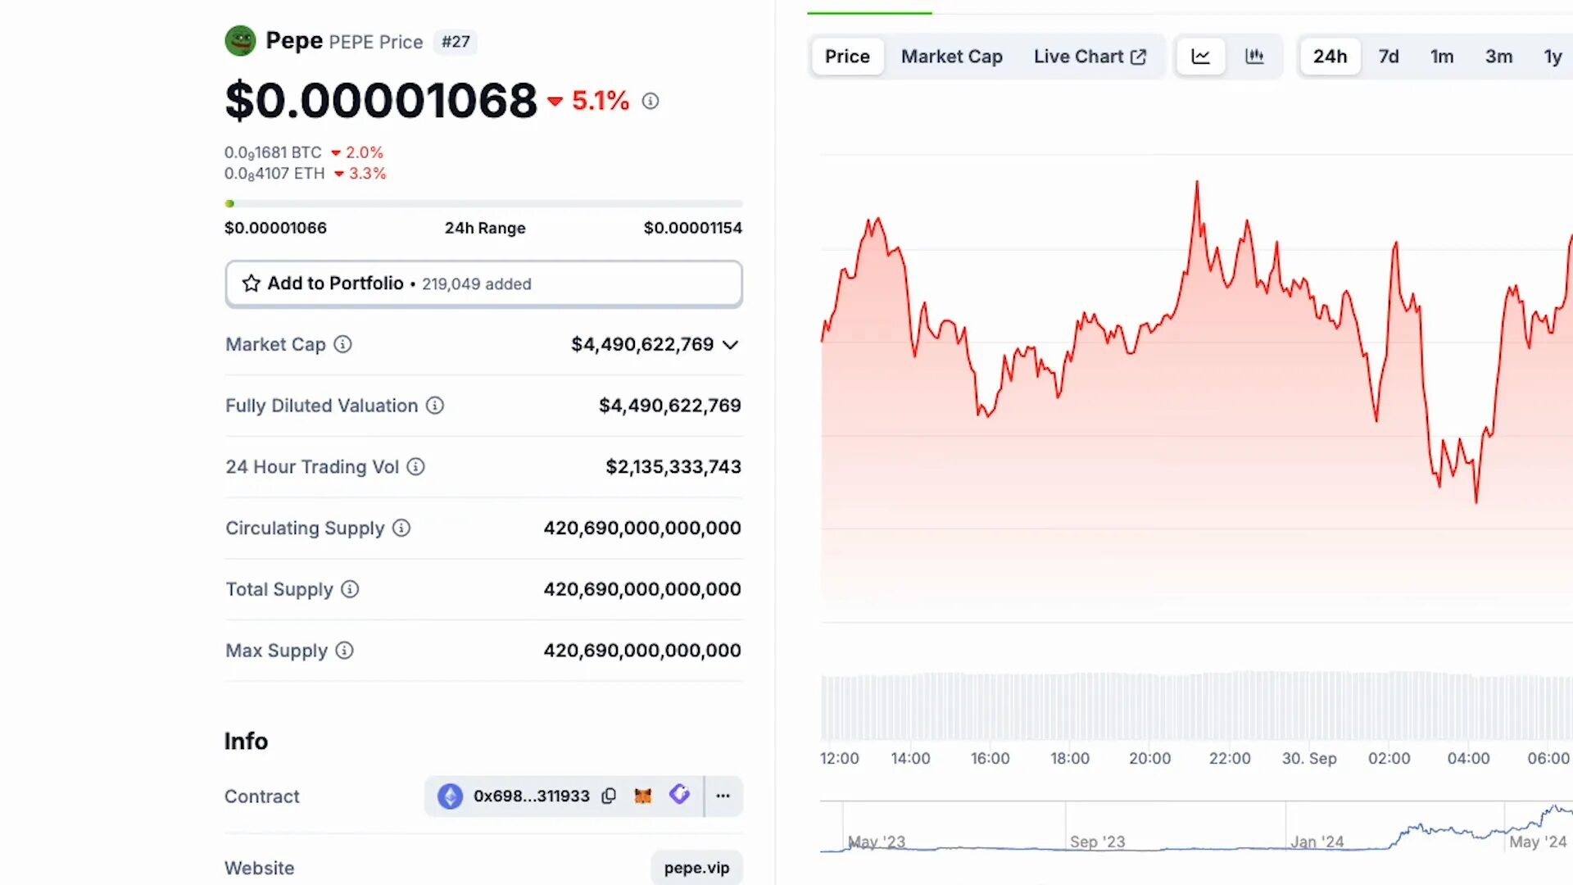Image resolution: width=1573 pixels, height=885 pixels.
Task: Click the Circulating Supply info icon
Action: pos(401,529)
